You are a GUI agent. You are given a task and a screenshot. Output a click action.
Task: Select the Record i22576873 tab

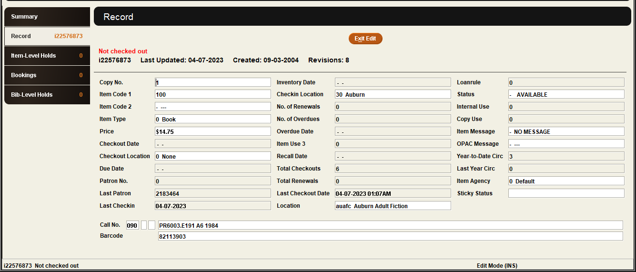coord(47,36)
